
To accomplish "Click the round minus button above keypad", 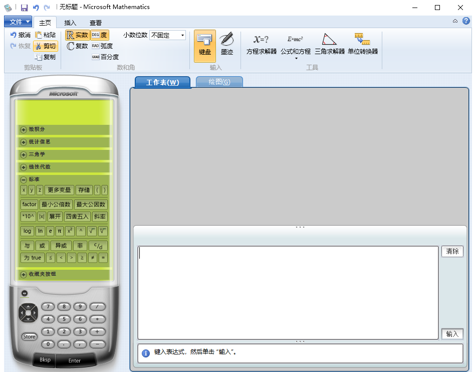I will (x=25, y=293).
